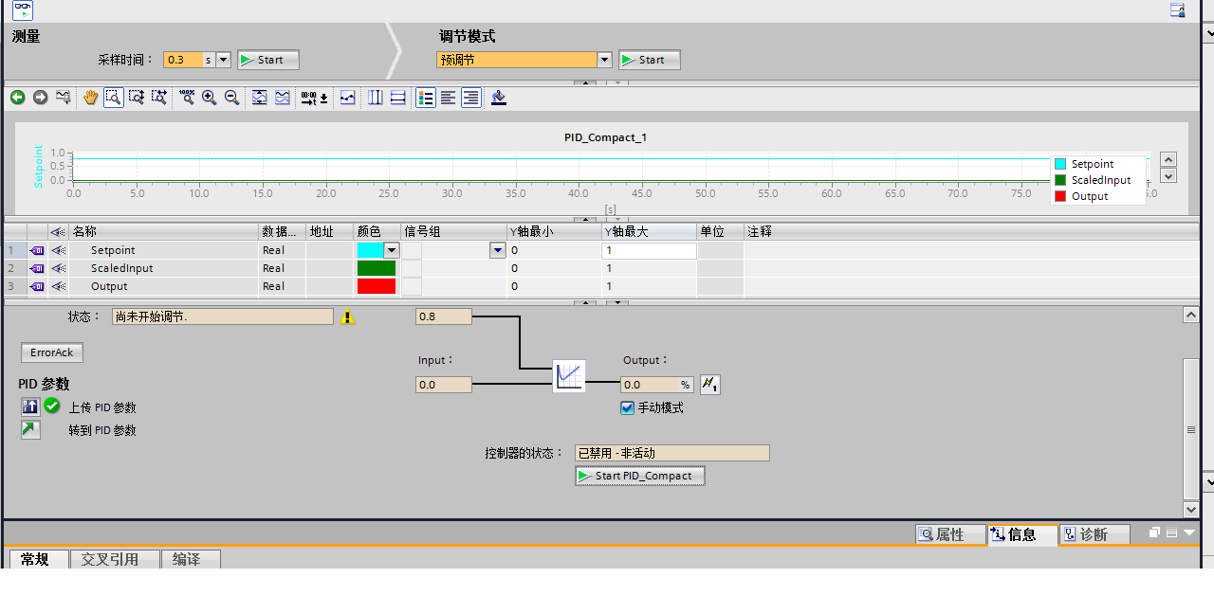Click the icon next to Output percentage field
The height and width of the screenshot is (614, 1214).
point(710,385)
